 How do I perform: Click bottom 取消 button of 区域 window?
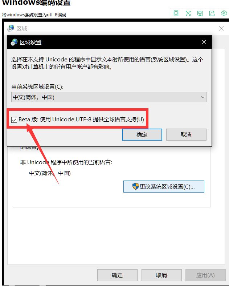tap(161, 275)
